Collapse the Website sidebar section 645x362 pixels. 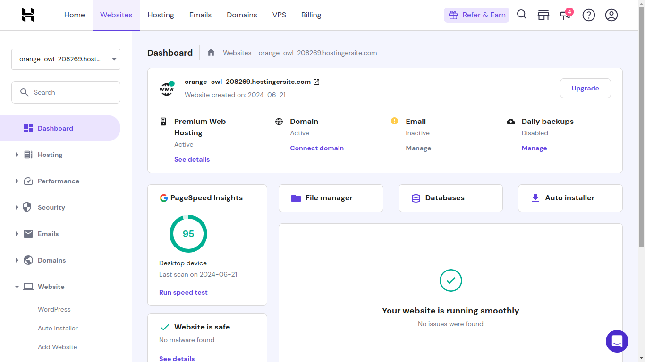click(51, 287)
